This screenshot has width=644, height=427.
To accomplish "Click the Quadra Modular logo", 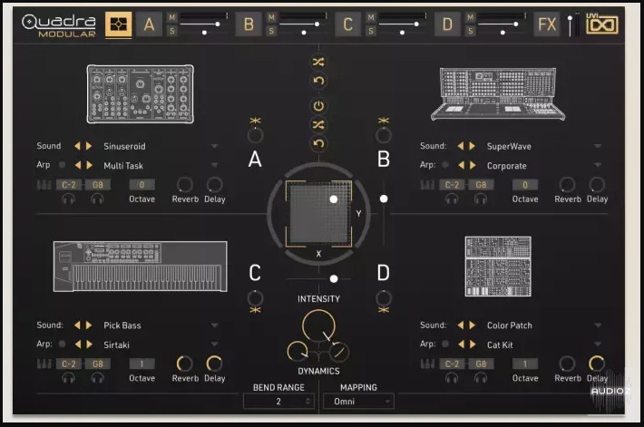I will (59, 25).
